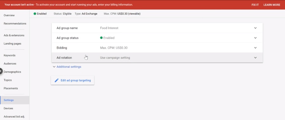Expand the Ad group status row chevron
Image resolution: width=285 pixels, height=120 pixels.
click(255, 38)
